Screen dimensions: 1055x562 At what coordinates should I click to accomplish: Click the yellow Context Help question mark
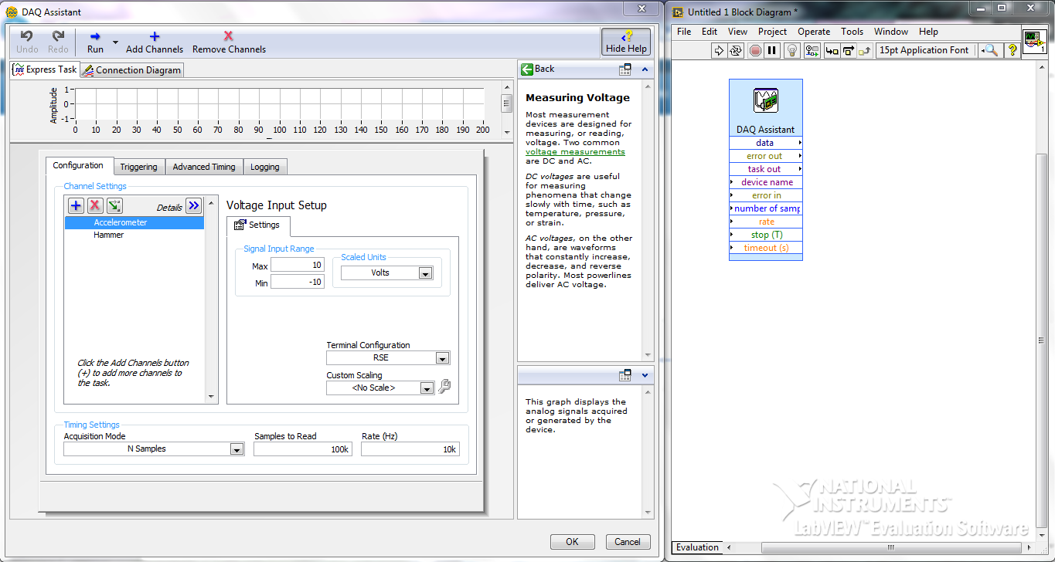[x=1012, y=50]
